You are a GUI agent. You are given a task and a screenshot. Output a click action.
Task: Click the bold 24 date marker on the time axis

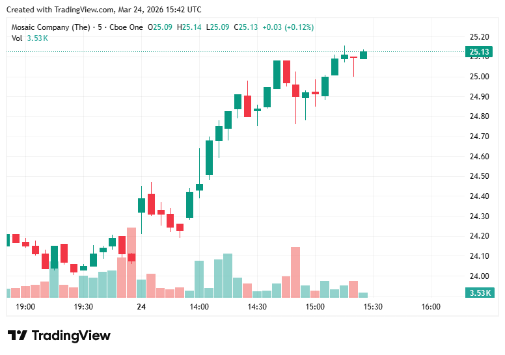tap(141, 307)
